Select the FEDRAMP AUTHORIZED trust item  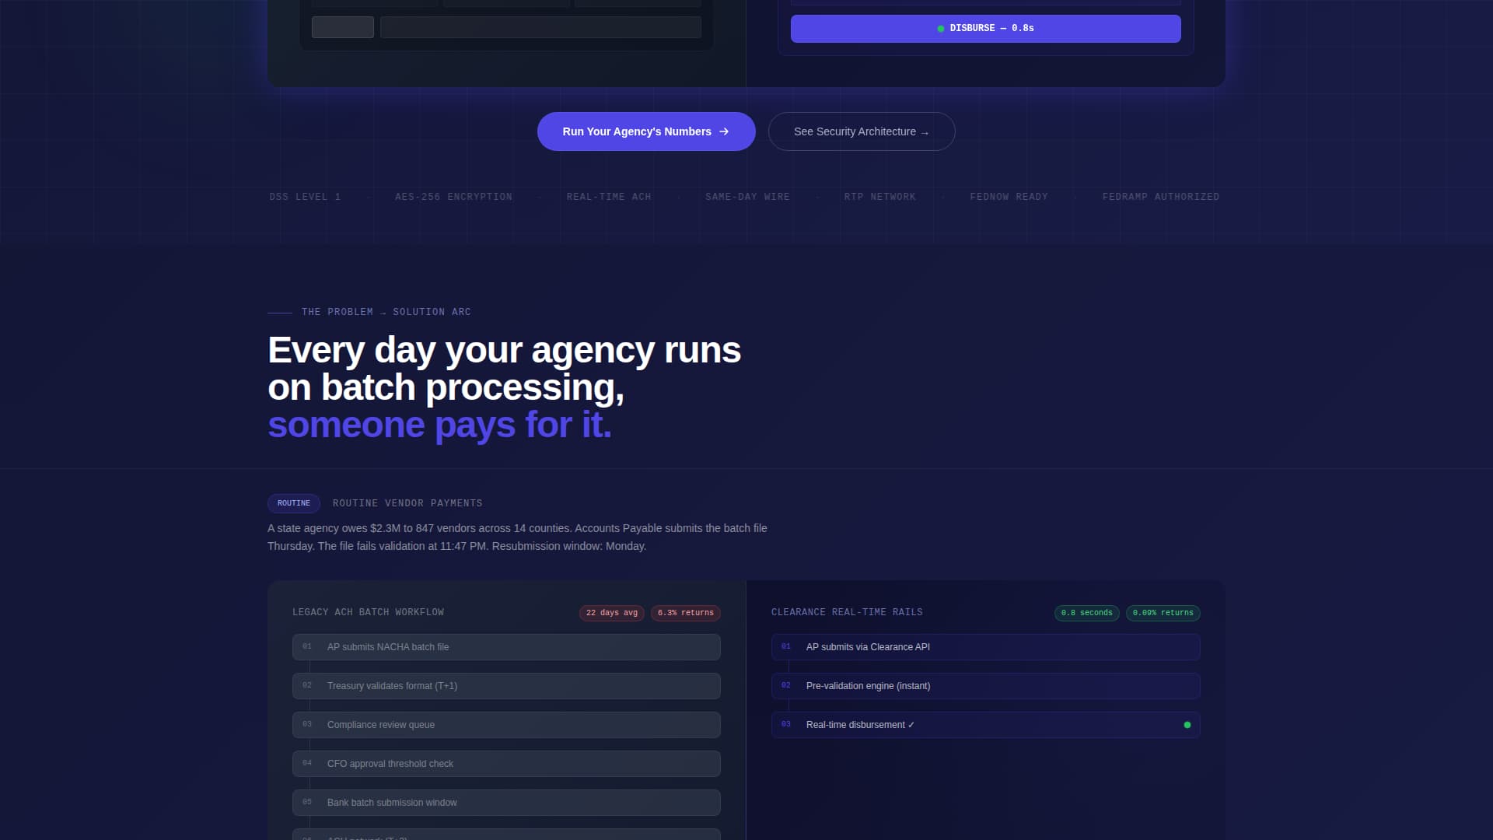point(1161,197)
